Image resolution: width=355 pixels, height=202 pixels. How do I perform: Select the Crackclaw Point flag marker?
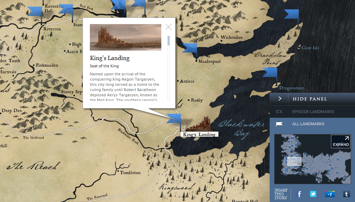[x=292, y=14]
